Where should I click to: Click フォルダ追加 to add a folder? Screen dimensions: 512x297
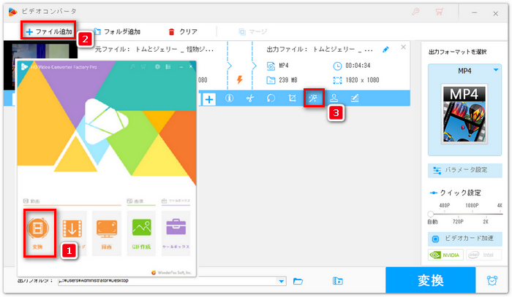pyautogui.click(x=116, y=32)
